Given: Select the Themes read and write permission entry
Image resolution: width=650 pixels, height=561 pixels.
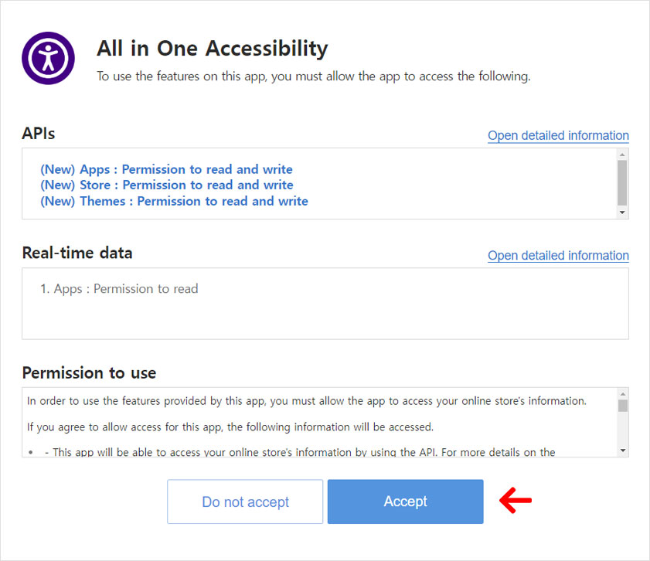Looking at the screenshot, I should coord(174,202).
